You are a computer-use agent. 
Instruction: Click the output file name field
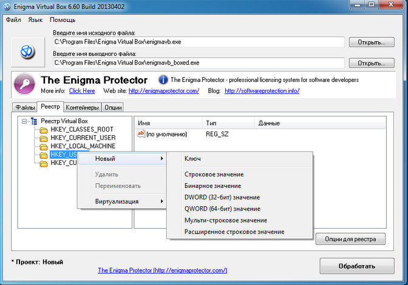199,63
